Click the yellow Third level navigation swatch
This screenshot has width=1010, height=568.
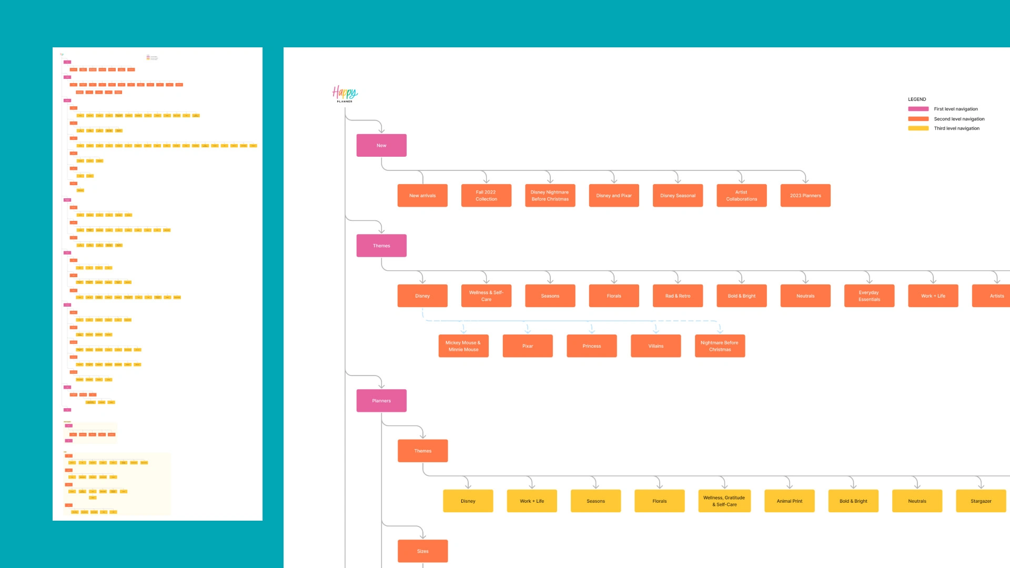click(x=918, y=128)
